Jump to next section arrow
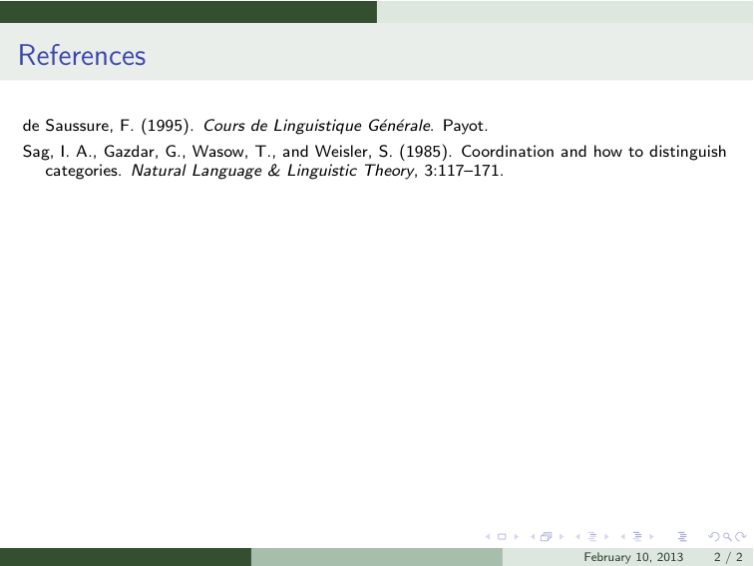This screenshot has height=566, width=754. pos(651,537)
